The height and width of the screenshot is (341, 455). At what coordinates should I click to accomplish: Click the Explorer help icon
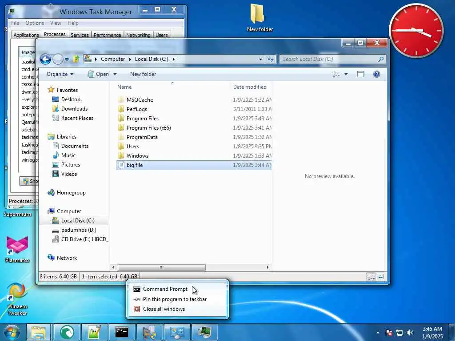click(x=377, y=74)
